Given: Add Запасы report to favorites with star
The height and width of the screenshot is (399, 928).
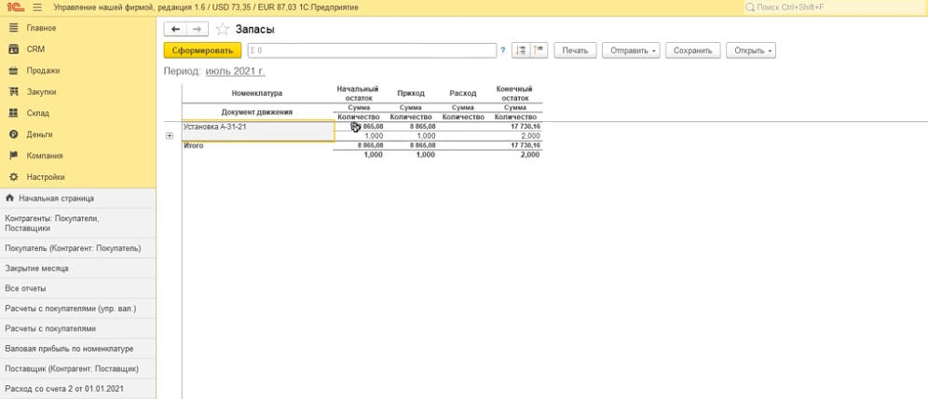Looking at the screenshot, I should coord(222,30).
